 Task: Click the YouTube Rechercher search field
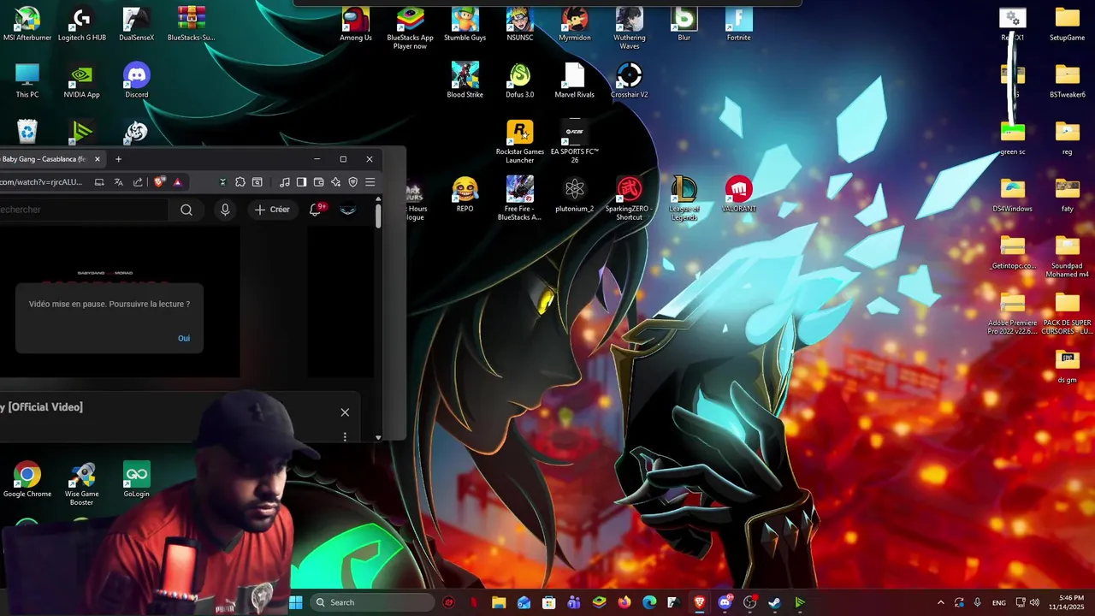click(x=84, y=210)
